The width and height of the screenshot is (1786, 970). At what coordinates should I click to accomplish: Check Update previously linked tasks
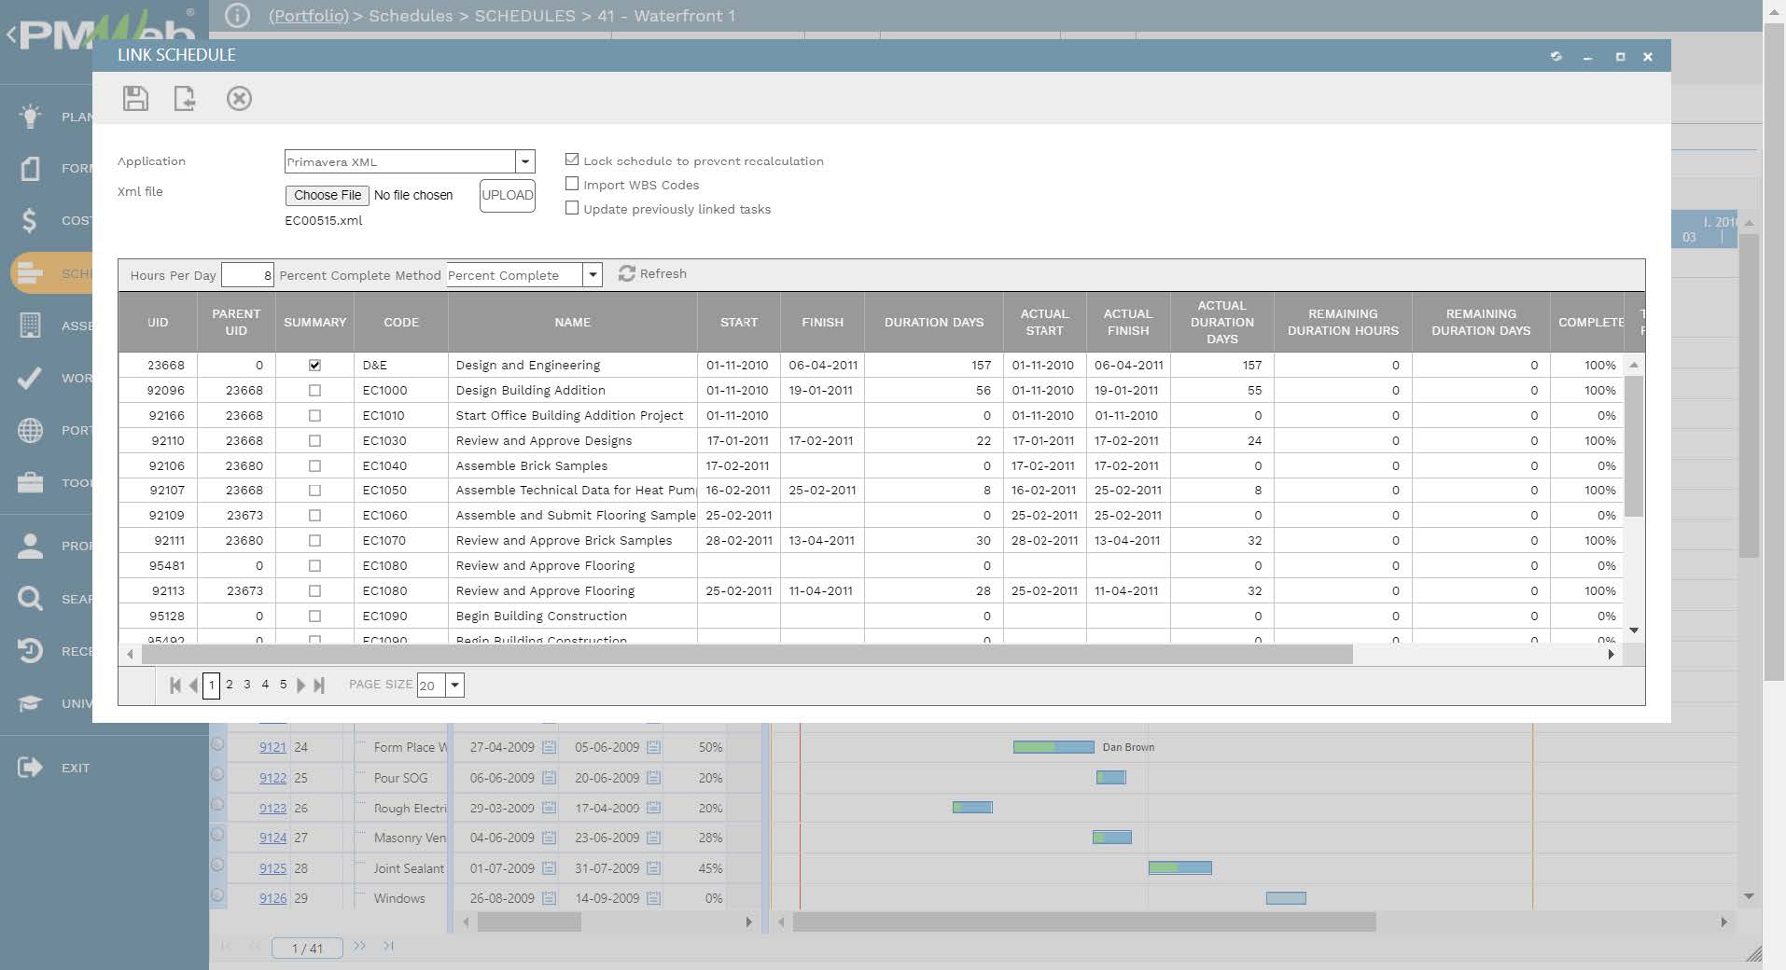coord(572,209)
